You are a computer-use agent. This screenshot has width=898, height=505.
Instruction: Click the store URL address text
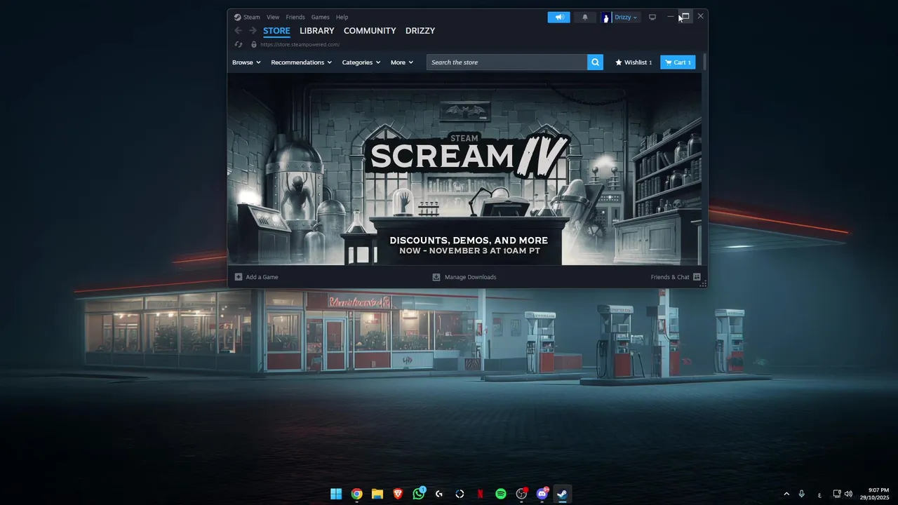click(x=300, y=44)
